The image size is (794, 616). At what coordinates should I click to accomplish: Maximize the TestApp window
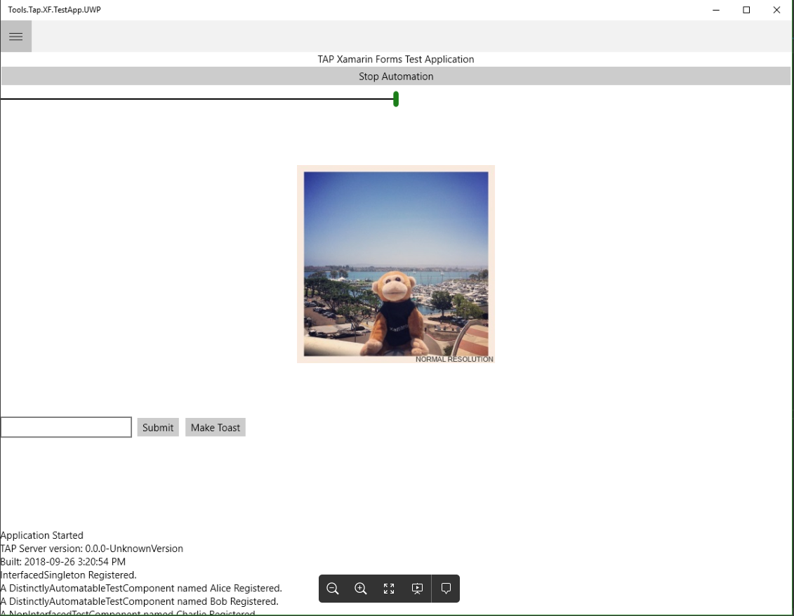(746, 10)
